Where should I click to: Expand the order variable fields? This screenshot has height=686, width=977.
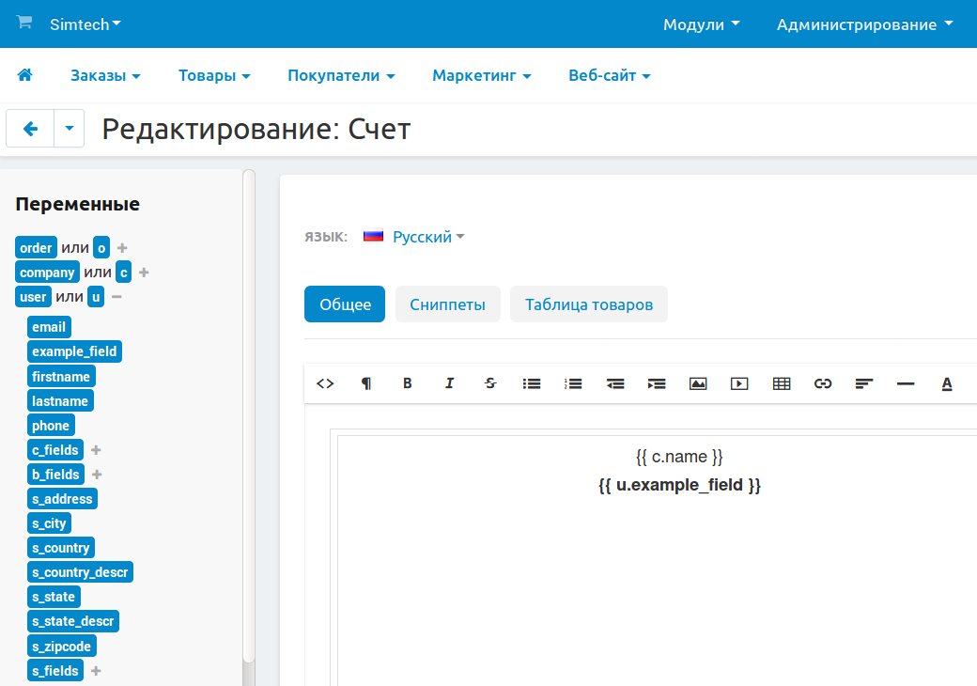tap(122, 248)
